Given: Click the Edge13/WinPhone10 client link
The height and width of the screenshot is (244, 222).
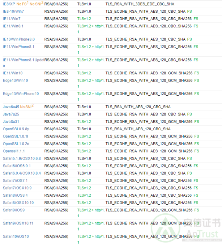Looking at the screenshot, I should [21, 94].
